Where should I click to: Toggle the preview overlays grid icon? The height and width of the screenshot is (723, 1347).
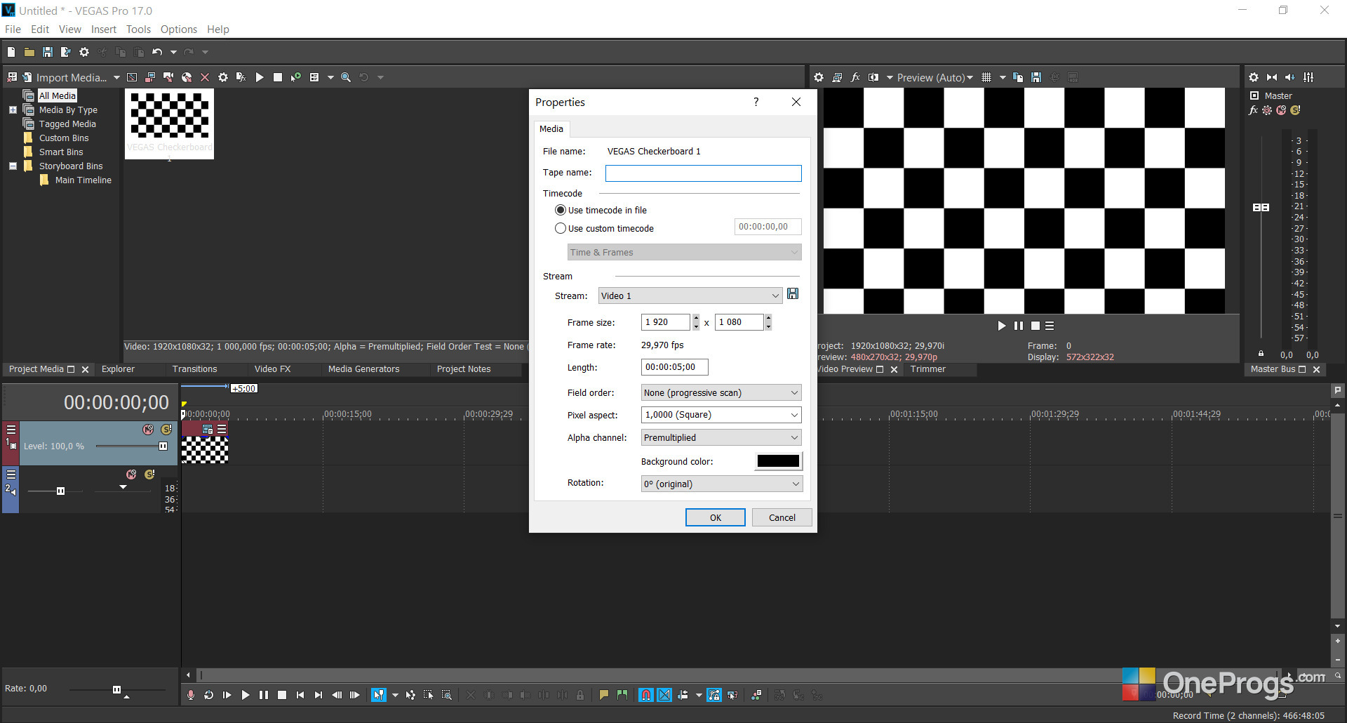[986, 77]
